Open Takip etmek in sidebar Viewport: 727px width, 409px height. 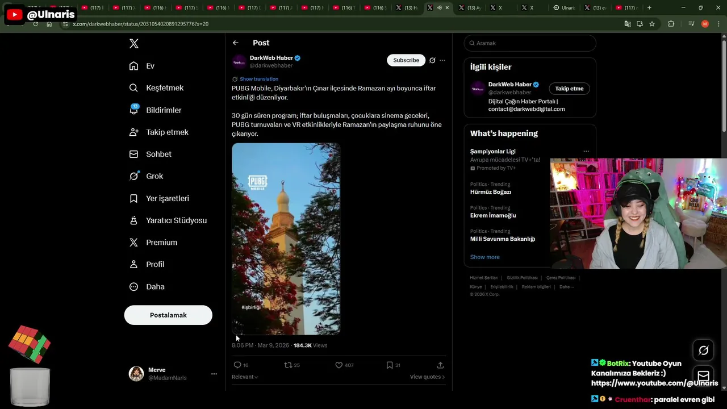pyautogui.click(x=158, y=132)
